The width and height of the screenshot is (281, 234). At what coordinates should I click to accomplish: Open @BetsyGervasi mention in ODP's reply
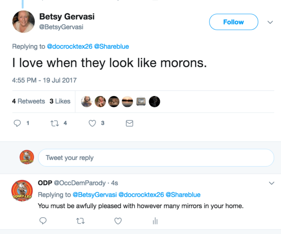click(x=94, y=194)
